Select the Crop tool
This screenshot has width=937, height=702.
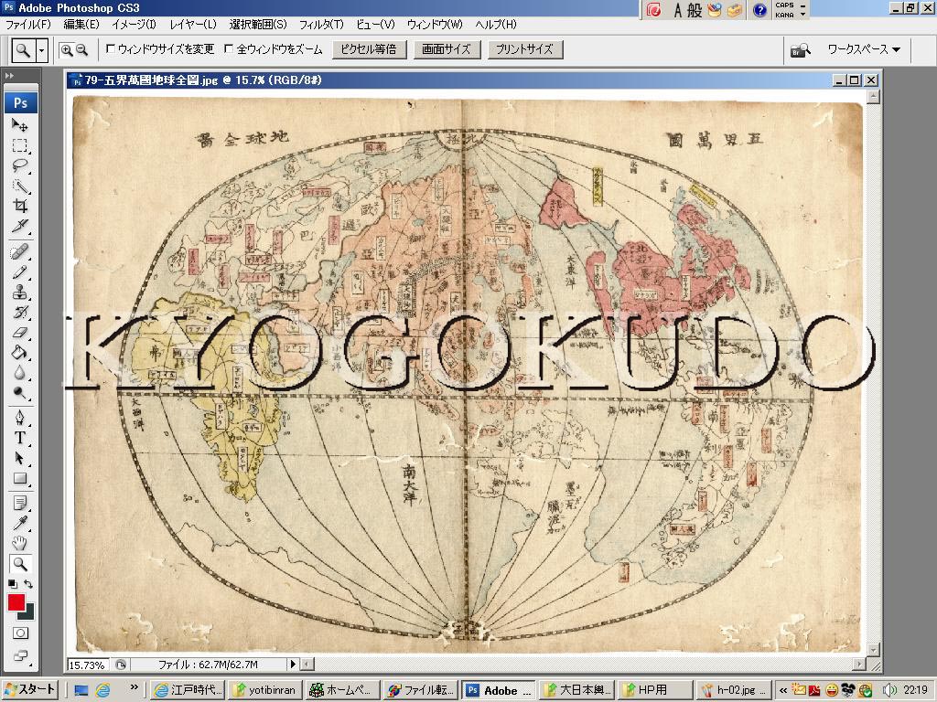point(20,206)
